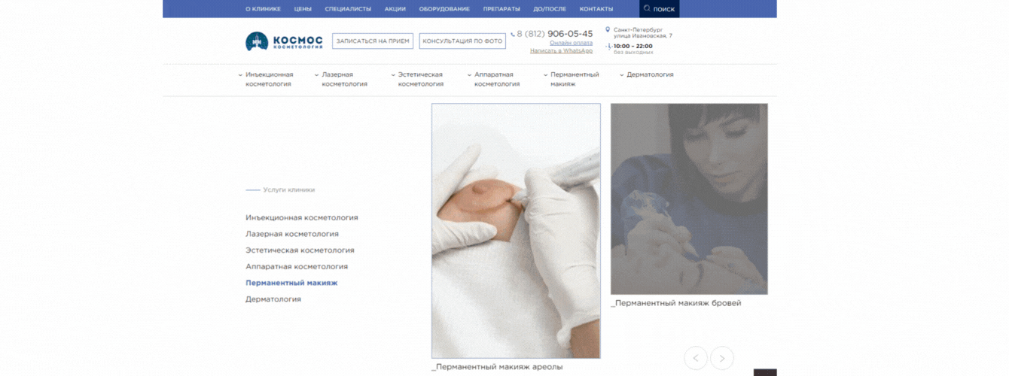Select Лазерная косметология in the Услуги клиники list
Screen dimensions: 1009x376
[292, 234]
